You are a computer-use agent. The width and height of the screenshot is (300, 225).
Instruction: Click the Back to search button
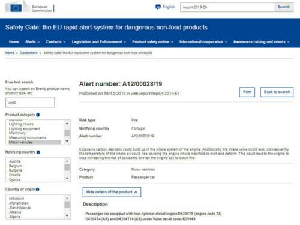point(277,92)
